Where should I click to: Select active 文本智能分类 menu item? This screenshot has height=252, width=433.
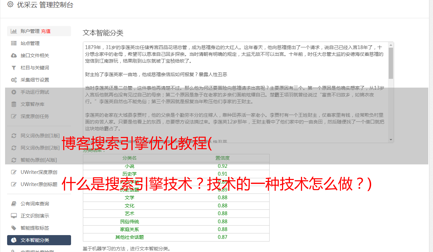point(39,240)
